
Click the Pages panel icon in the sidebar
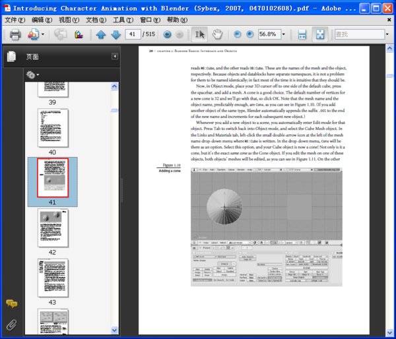11,56
